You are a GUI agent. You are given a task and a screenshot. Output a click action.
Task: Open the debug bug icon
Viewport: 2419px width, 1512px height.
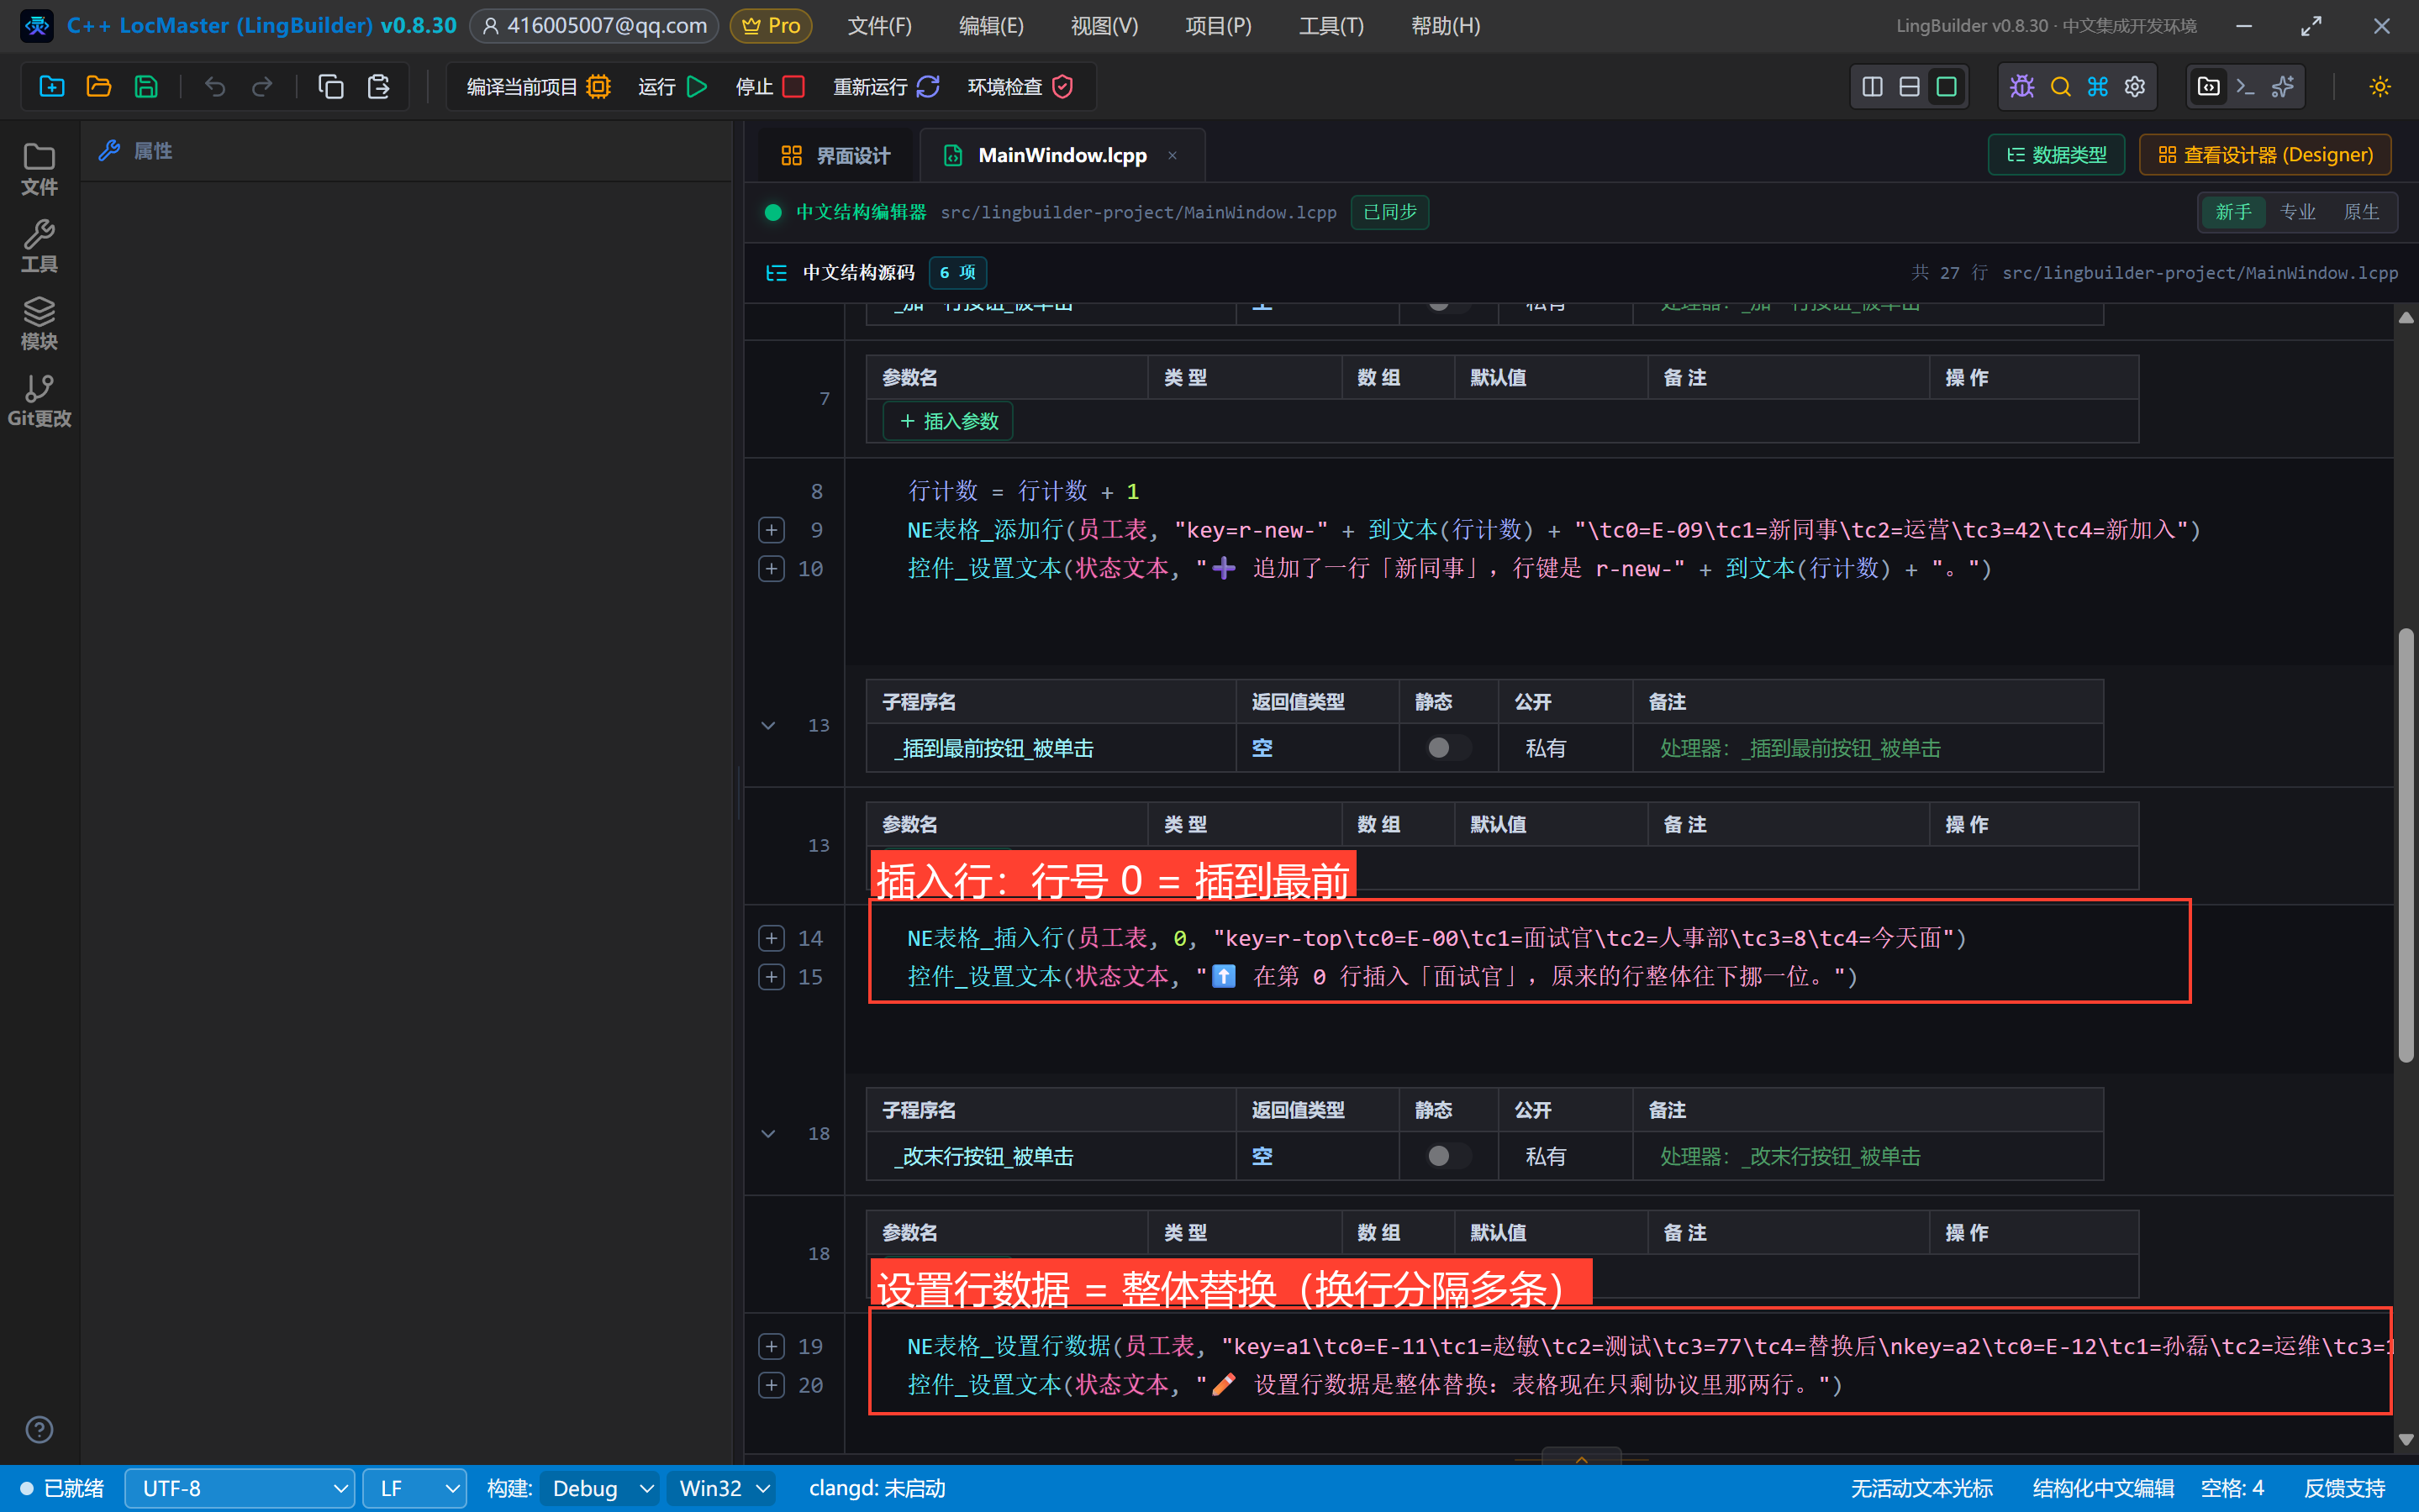2021,87
